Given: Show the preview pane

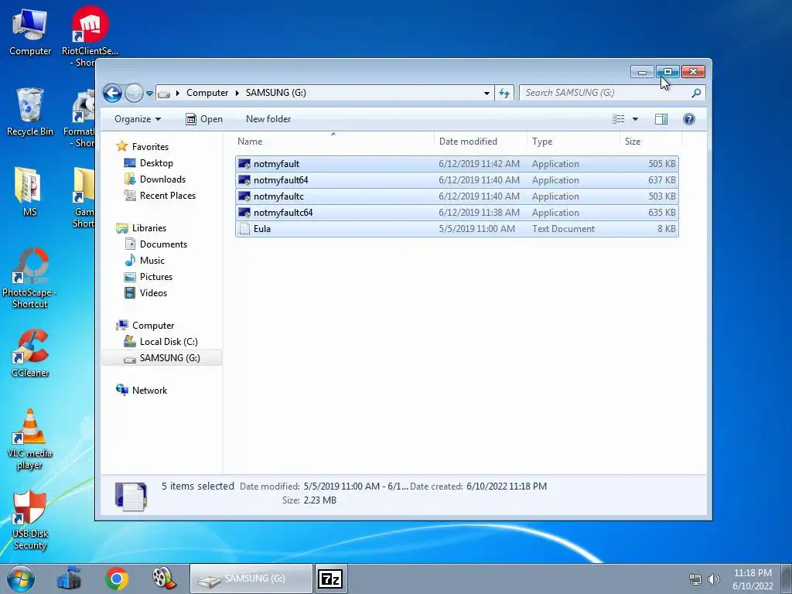Looking at the screenshot, I should (661, 119).
